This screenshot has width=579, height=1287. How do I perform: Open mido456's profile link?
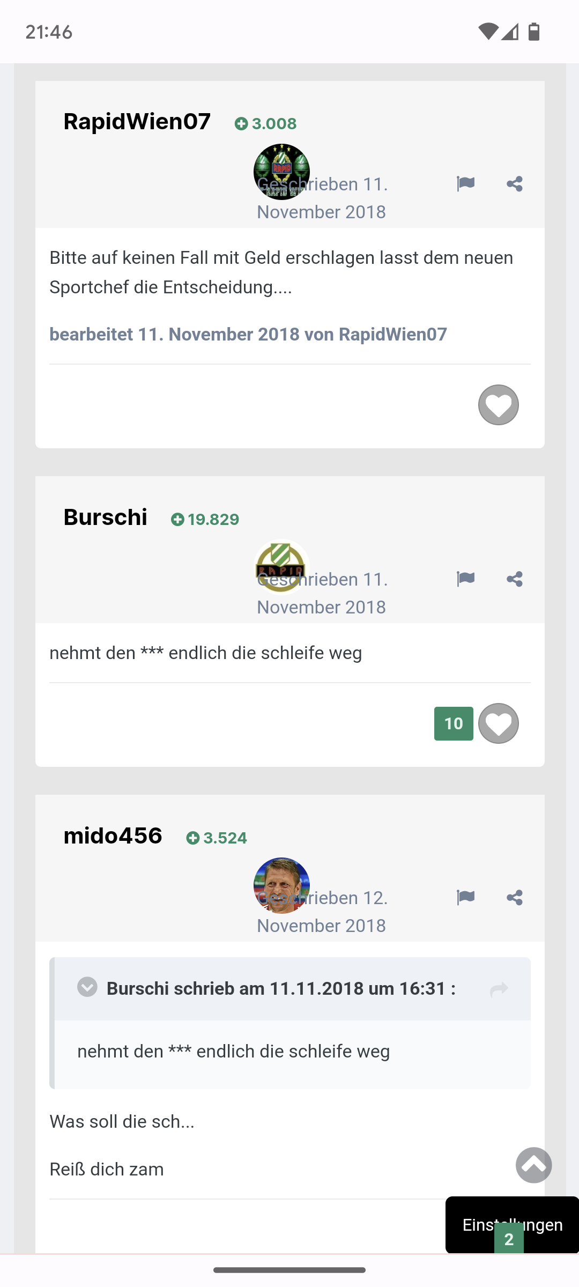coord(113,836)
